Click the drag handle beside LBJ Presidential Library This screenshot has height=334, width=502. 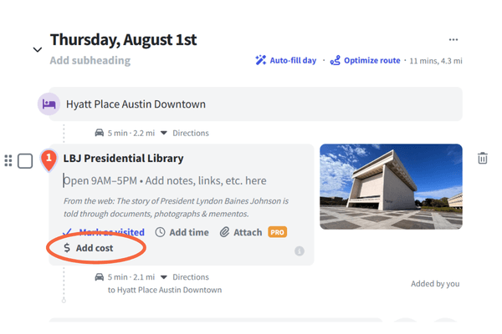pos(8,160)
